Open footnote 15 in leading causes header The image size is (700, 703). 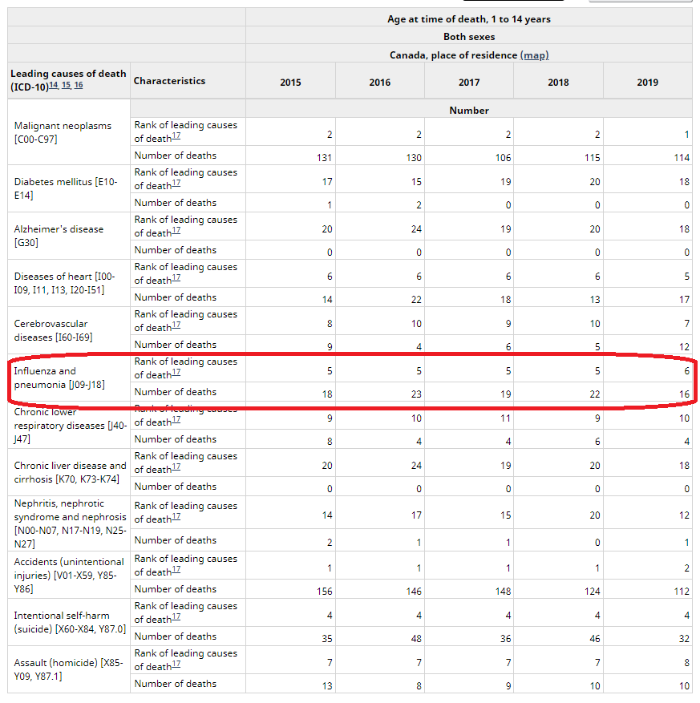[66, 85]
